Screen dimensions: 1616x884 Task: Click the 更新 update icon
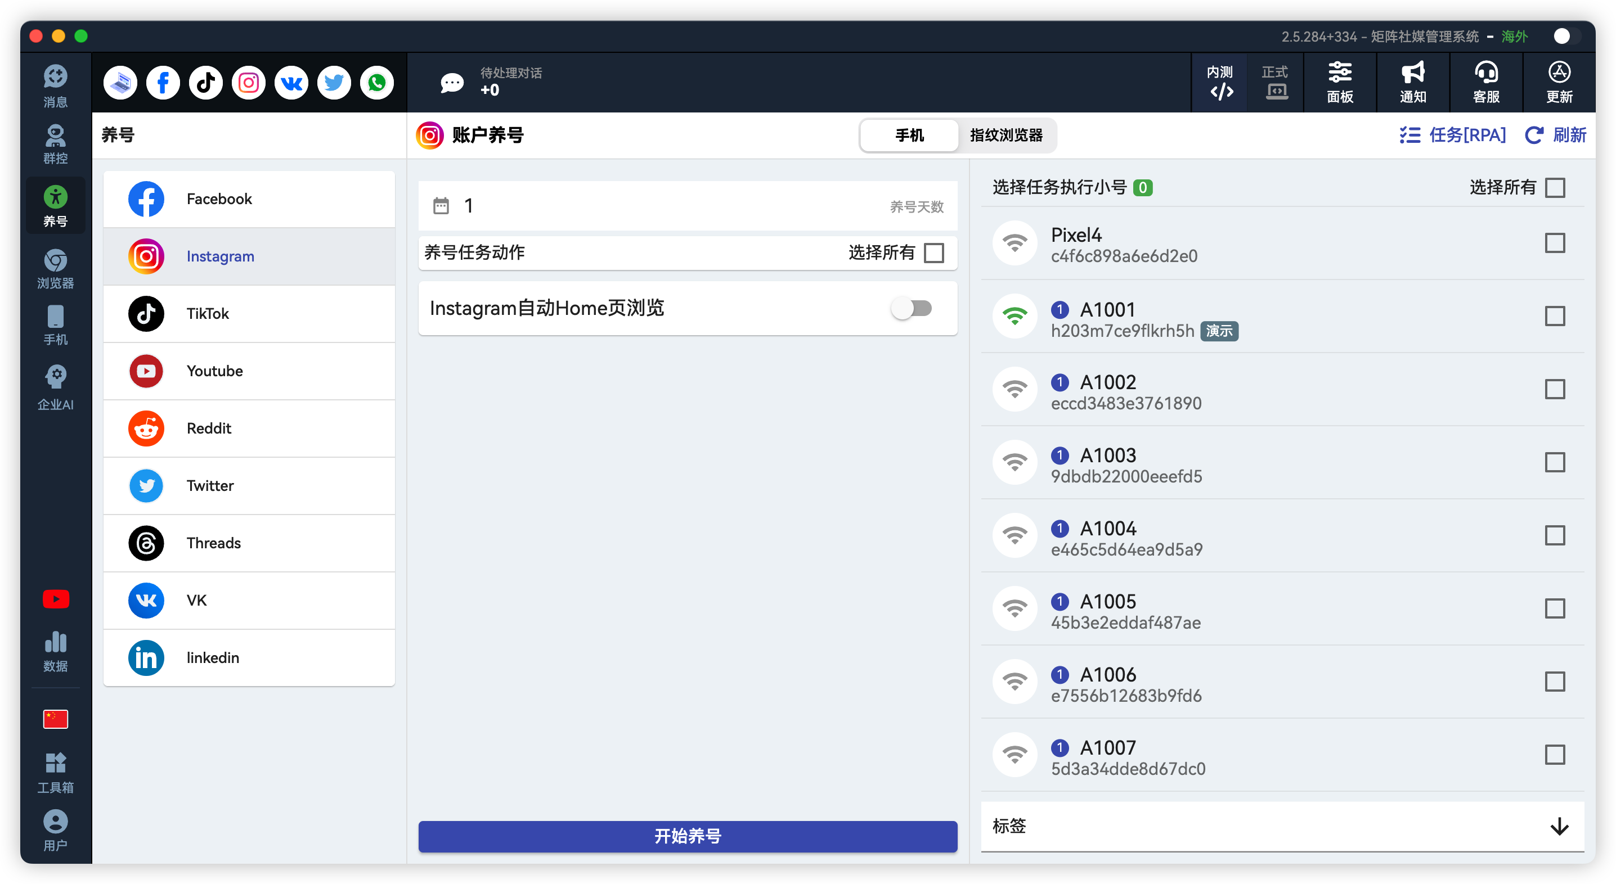(1559, 82)
